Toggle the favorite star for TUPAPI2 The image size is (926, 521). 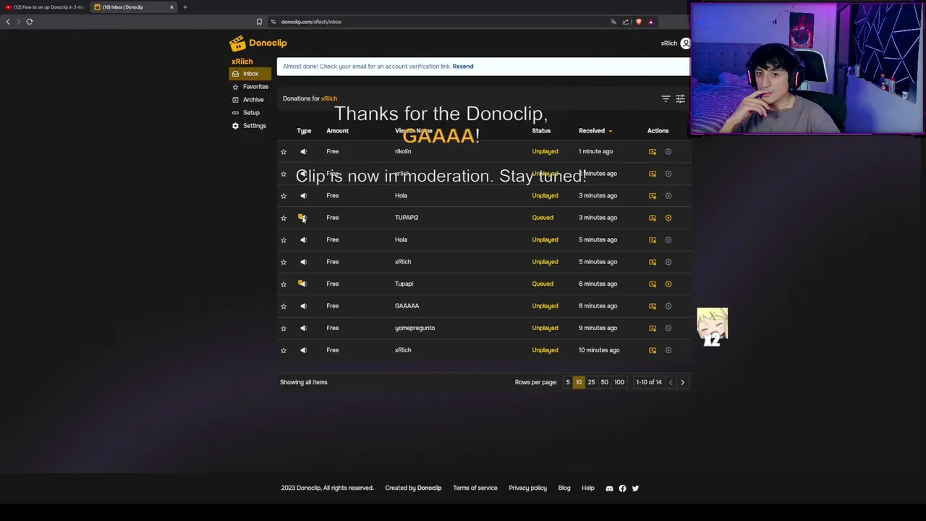coord(284,218)
